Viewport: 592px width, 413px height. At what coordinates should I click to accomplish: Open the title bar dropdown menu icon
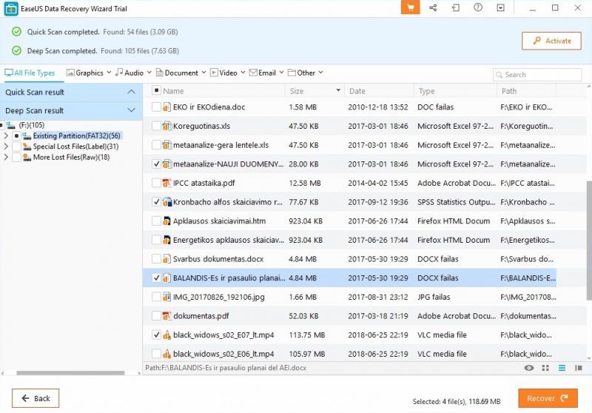[501, 7]
